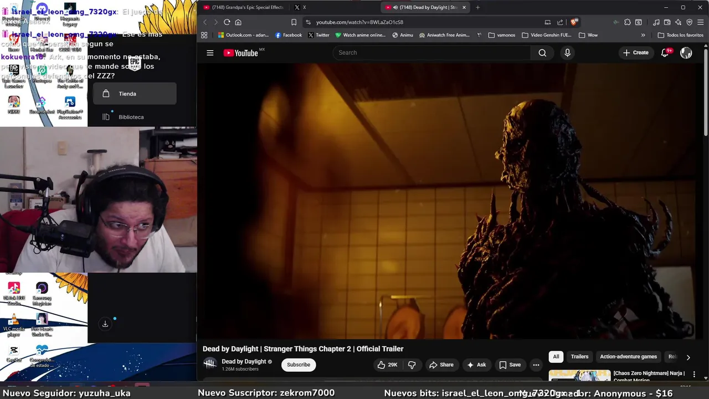Open the Twitter bookmark

[318, 35]
